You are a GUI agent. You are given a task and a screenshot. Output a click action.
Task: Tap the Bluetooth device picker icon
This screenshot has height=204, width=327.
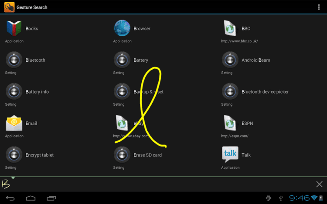[230, 91]
